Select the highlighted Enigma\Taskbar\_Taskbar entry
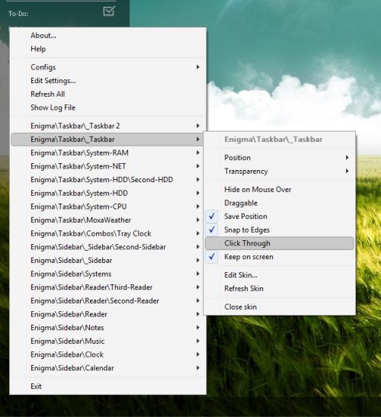The height and width of the screenshot is (417, 381). pos(107,140)
